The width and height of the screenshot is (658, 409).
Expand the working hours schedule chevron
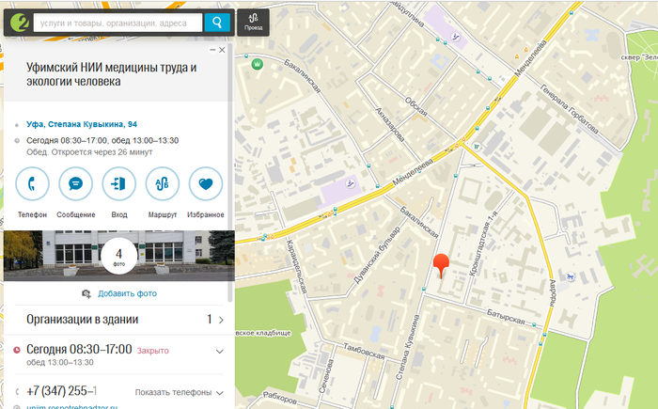[220, 352]
